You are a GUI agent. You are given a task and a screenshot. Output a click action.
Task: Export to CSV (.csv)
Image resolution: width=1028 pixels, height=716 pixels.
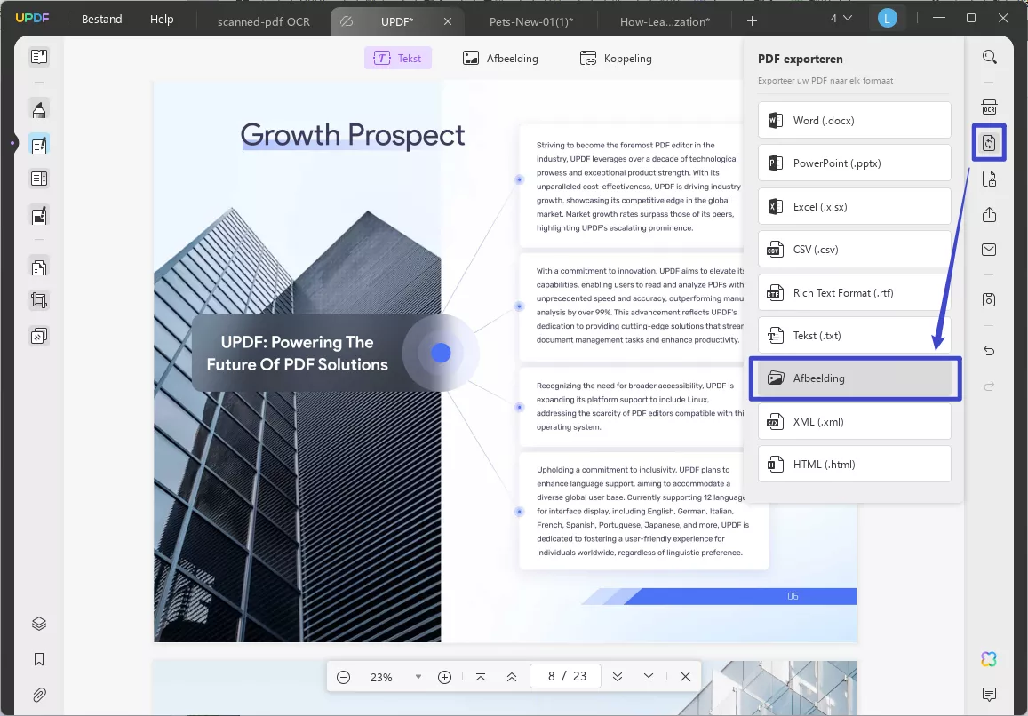pyautogui.click(x=854, y=249)
